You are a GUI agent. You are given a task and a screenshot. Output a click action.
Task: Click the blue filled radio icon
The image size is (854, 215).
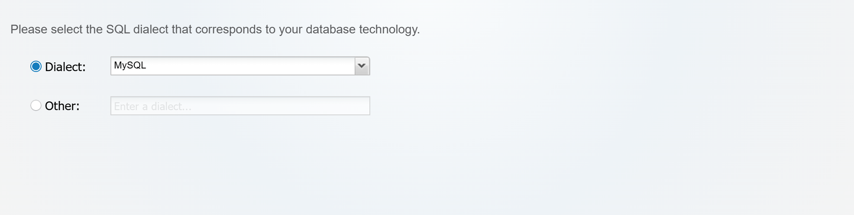(36, 66)
